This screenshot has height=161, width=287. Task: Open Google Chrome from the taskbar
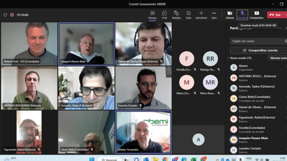[165, 159]
